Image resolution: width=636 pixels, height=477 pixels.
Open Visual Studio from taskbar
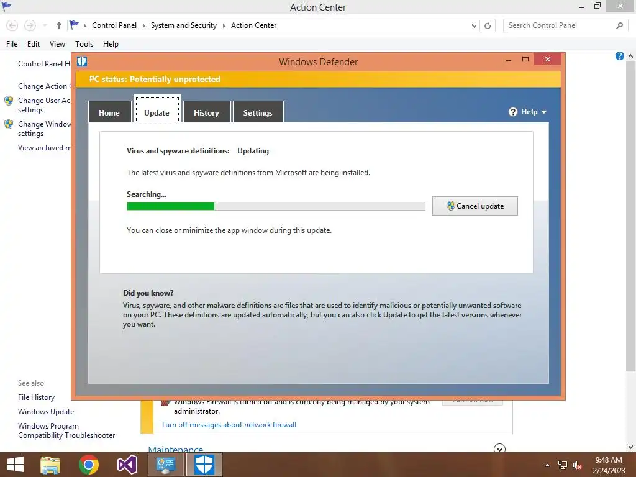tap(127, 465)
